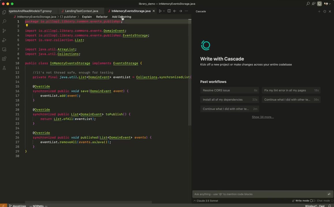Open the 39s Continue what I did workflow
Viewport: 334px width, 207px height.
coord(291,99)
